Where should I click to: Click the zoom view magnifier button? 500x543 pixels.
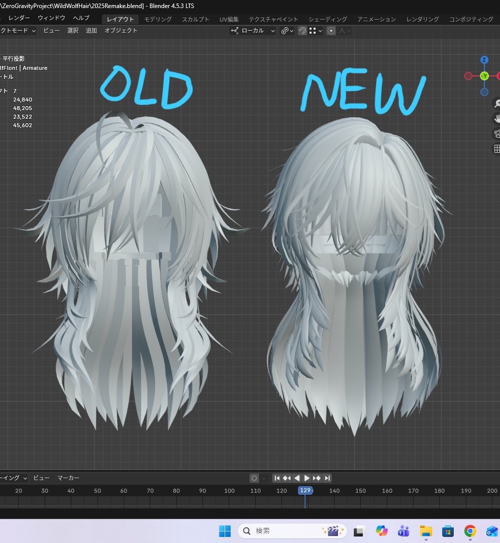pos(497,103)
